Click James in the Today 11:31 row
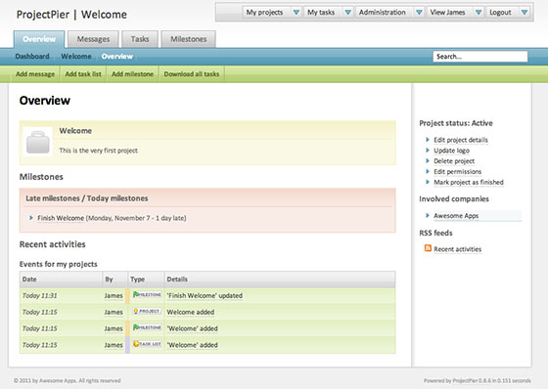The image size is (548, 389). [114, 295]
